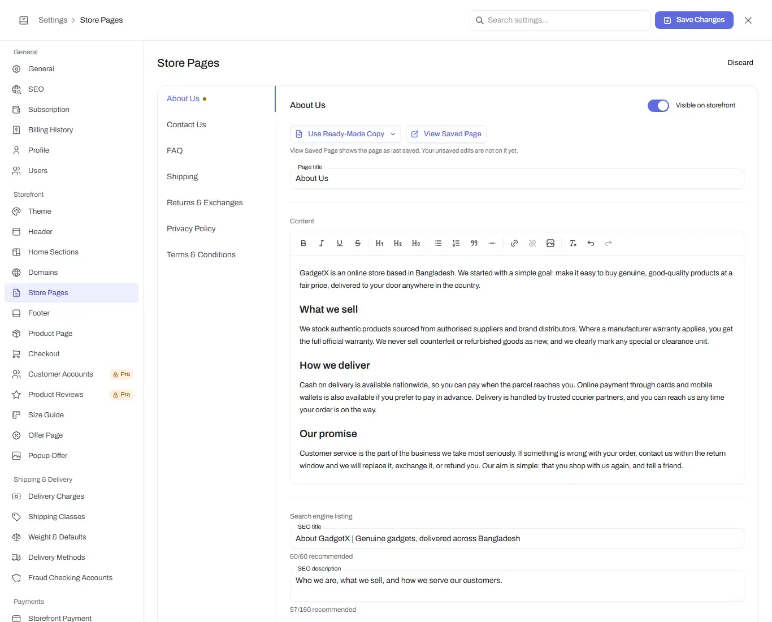Open Use Ready-Made Copy dropdown
Image resolution: width=772 pixels, height=622 pixels.
345,134
